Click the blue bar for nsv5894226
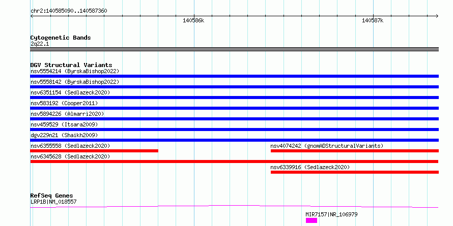Viewport: 453px width, 226px height. click(x=234, y=119)
